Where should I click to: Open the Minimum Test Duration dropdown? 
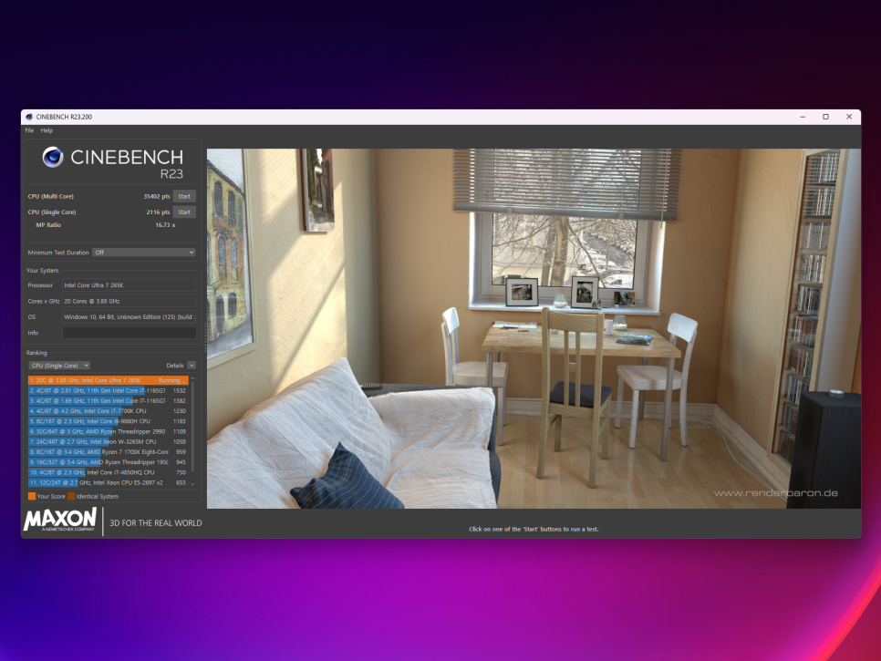pyautogui.click(x=144, y=253)
